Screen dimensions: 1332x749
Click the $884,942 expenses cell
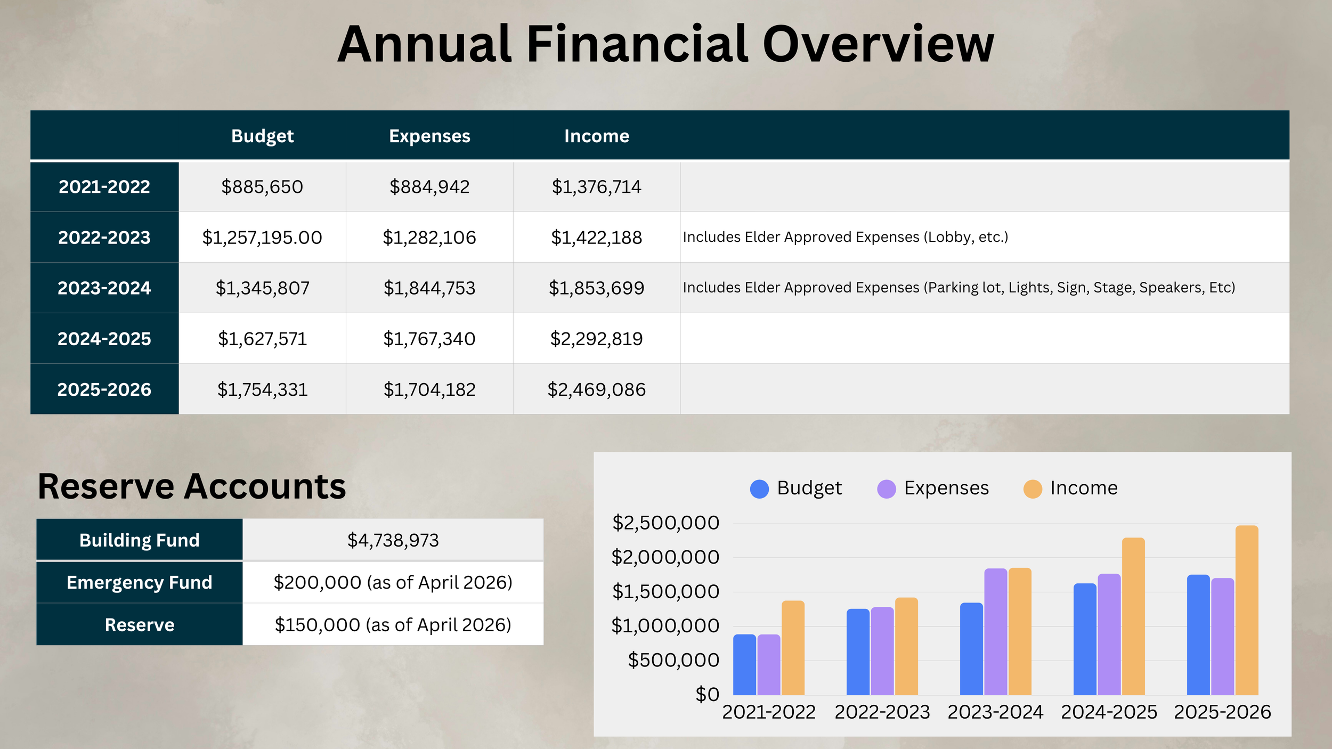(429, 187)
